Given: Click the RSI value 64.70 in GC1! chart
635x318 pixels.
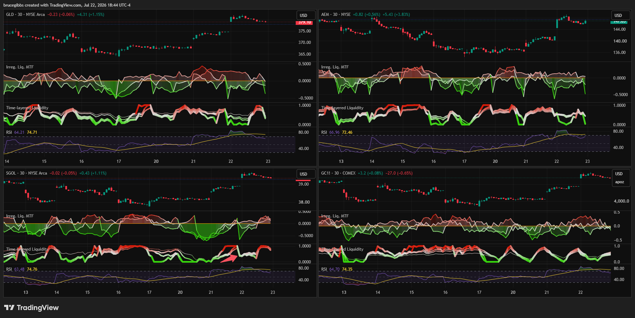Looking at the screenshot, I should click(x=334, y=269).
